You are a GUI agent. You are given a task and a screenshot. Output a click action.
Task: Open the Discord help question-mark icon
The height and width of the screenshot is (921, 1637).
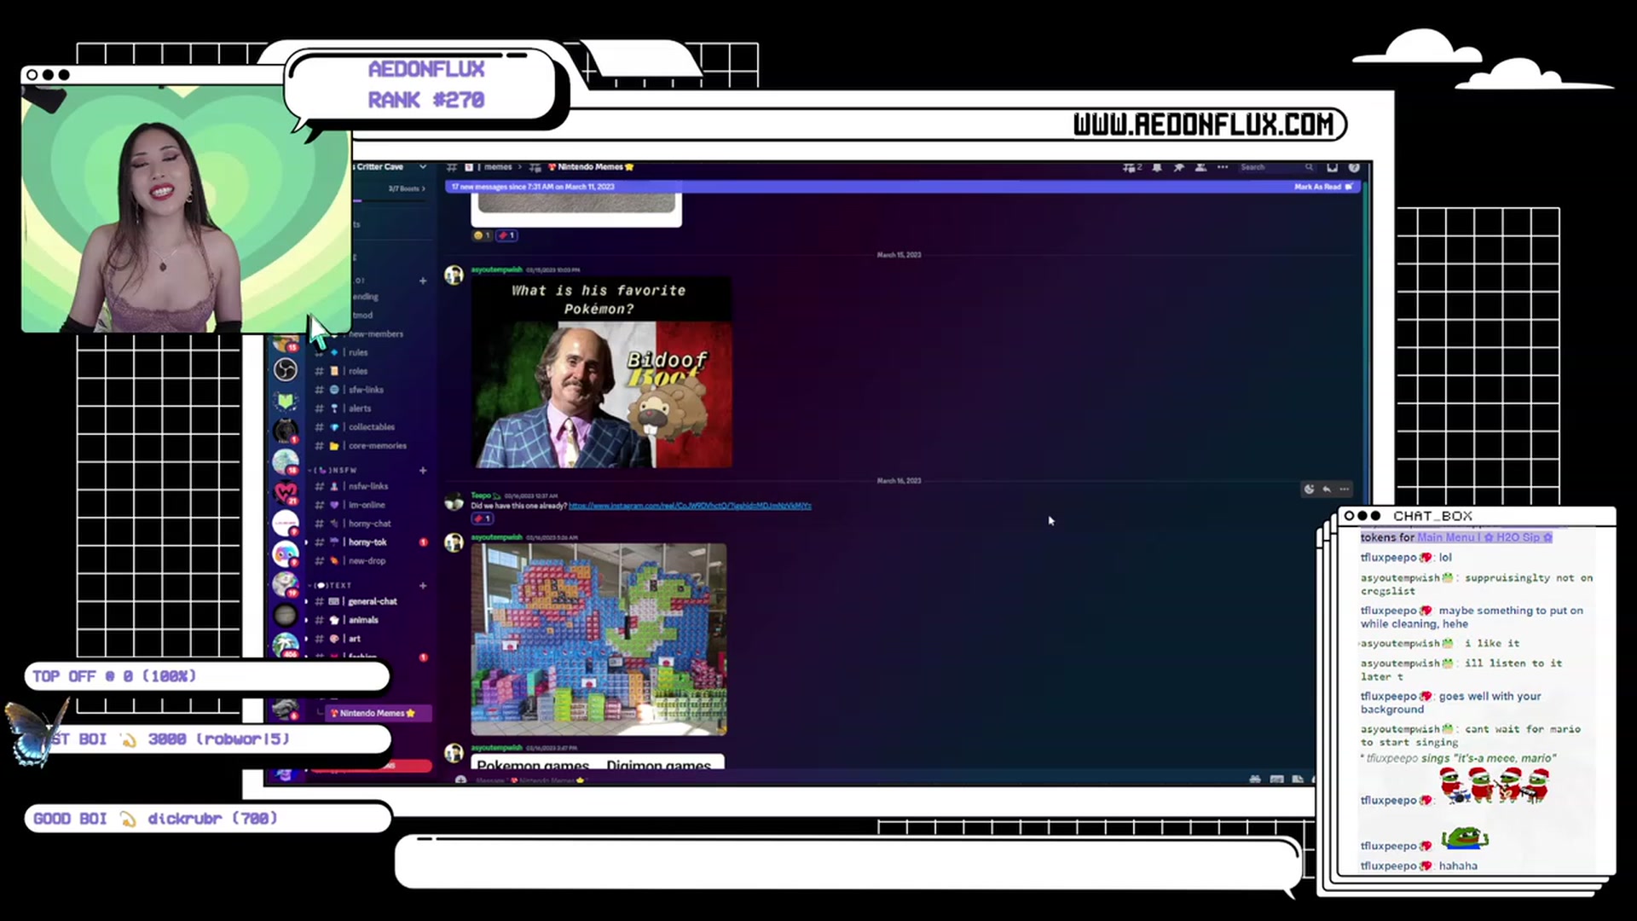click(1354, 167)
